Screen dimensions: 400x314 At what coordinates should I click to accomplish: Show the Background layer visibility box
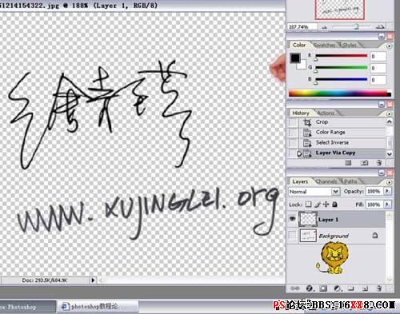(293, 236)
